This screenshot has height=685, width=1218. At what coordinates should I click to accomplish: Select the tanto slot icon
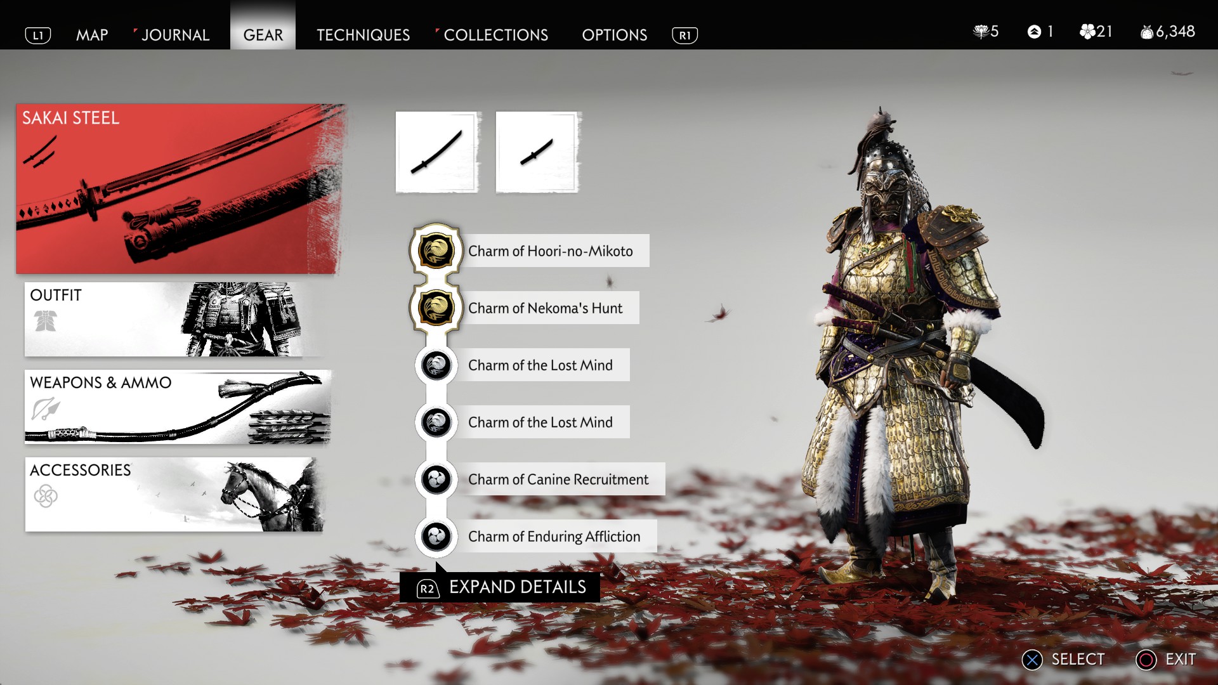click(537, 152)
